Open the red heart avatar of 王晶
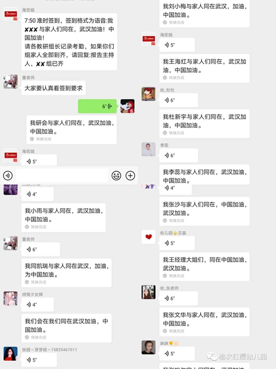276x369 pixels. click(x=149, y=237)
